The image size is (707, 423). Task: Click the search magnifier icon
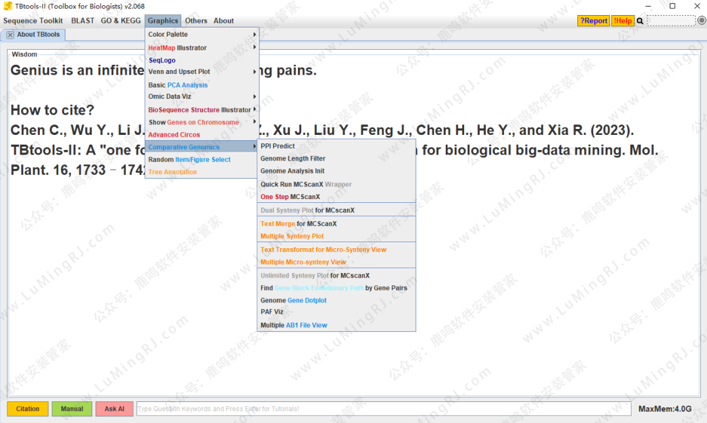pyautogui.click(x=640, y=21)
